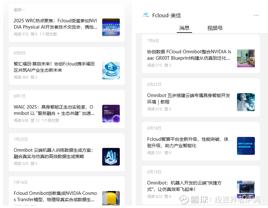Click the AI cube thumbnail for 训练数据生成方案
The width and height of the screenshot is (268, 208).
coord(111,157)
